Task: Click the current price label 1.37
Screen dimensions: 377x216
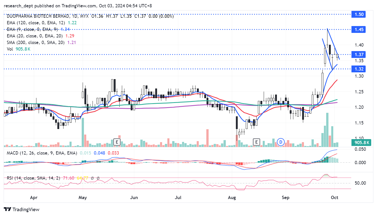Action: [359, 55]
